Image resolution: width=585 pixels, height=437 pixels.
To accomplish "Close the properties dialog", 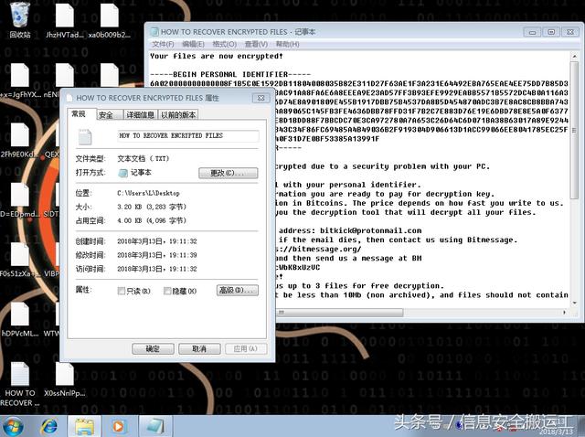I will pyautogui.click(x=261, y=98).
